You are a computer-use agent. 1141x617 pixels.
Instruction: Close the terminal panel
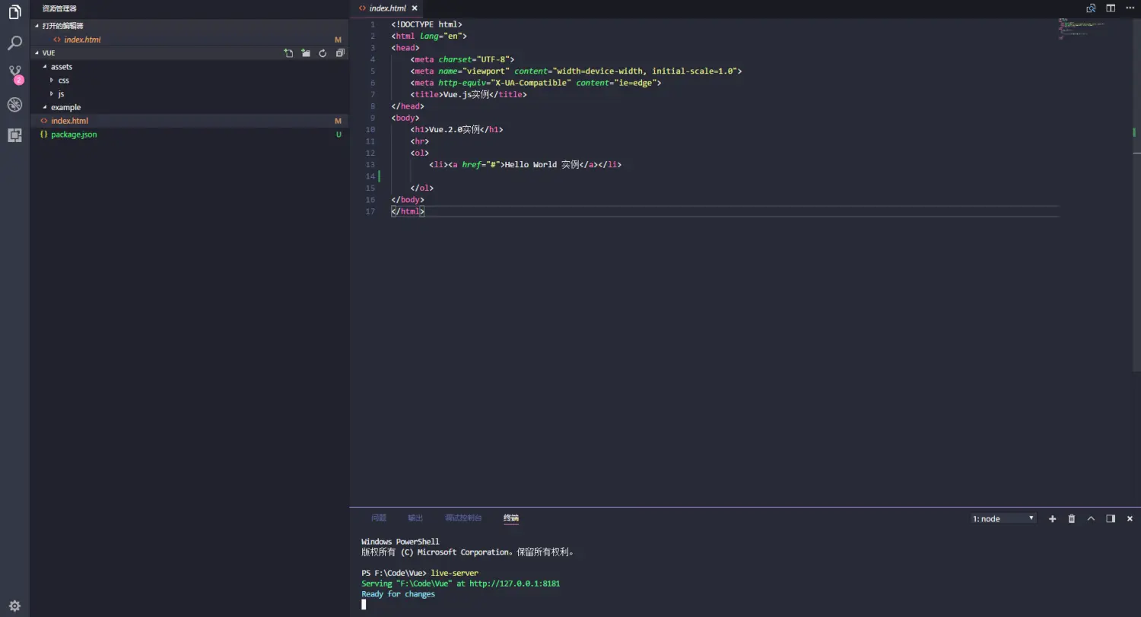click(x=1130, y=518)
